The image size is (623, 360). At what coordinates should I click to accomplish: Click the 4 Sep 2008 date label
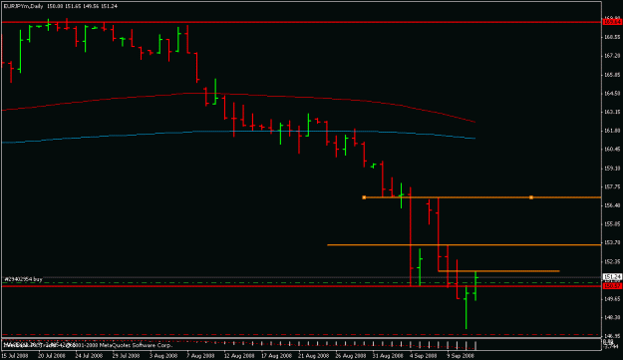click(x=424, y=356)
